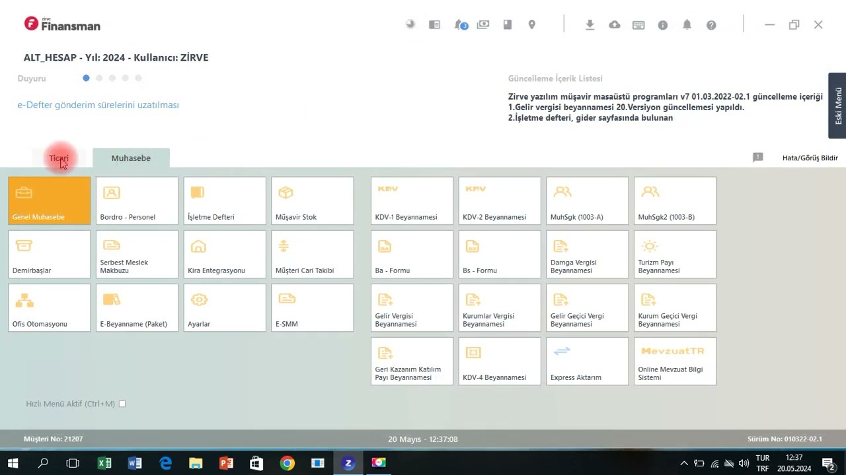Switch to the Muhasebe tab
The image size is (846, 475).
131,158
